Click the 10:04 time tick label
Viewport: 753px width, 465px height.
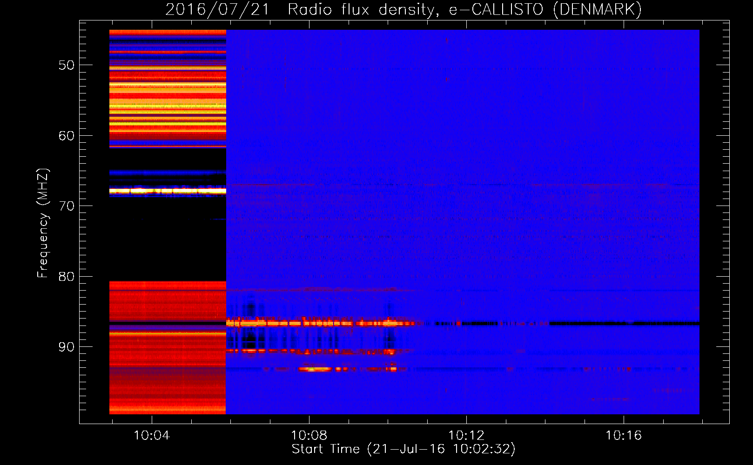tap(152, 436)
